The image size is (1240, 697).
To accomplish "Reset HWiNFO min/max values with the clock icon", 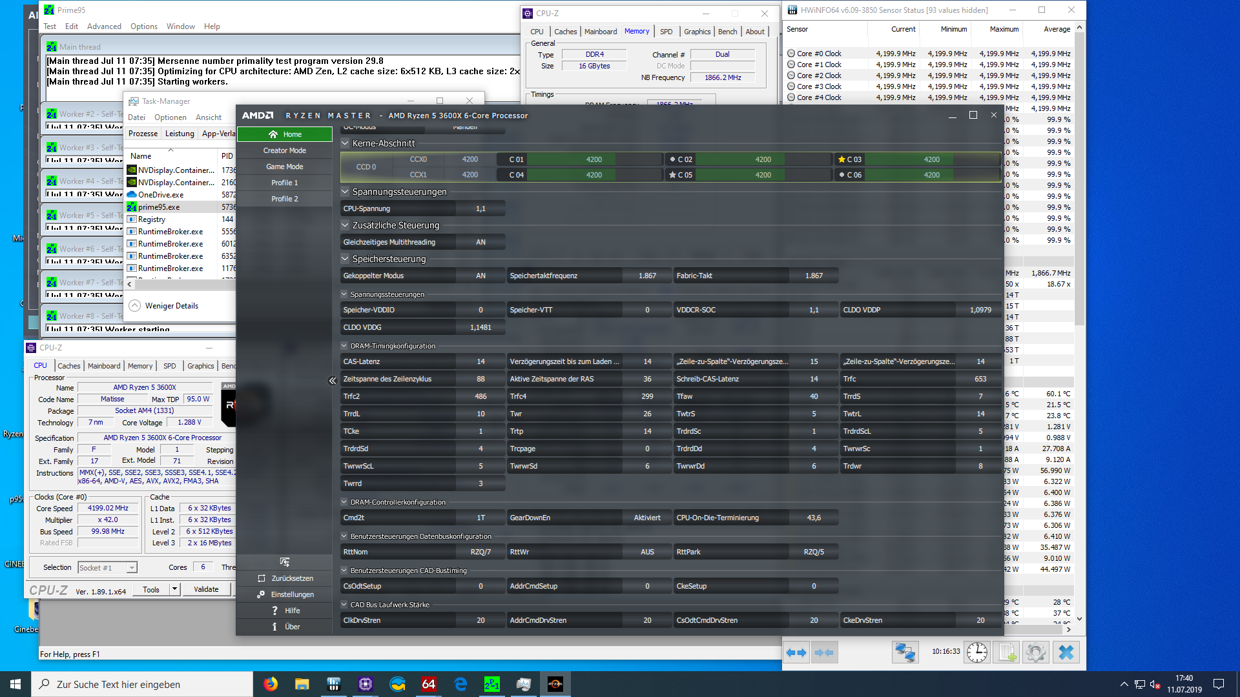I will pyautogui.click(x=976, y=652).
